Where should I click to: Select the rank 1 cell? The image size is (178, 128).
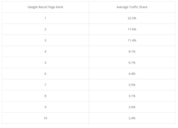click(x=45, y=18)
